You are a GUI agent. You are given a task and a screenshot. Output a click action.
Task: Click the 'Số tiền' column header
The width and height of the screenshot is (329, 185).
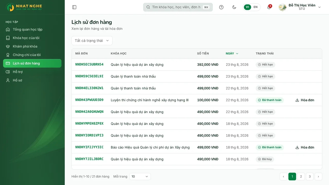[203, 53]
